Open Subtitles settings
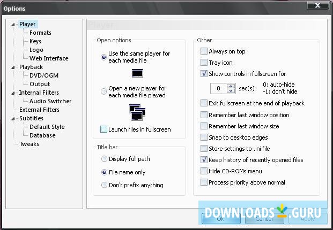The image size is (333, 230). pyautogui.click(x=31, y=118)
